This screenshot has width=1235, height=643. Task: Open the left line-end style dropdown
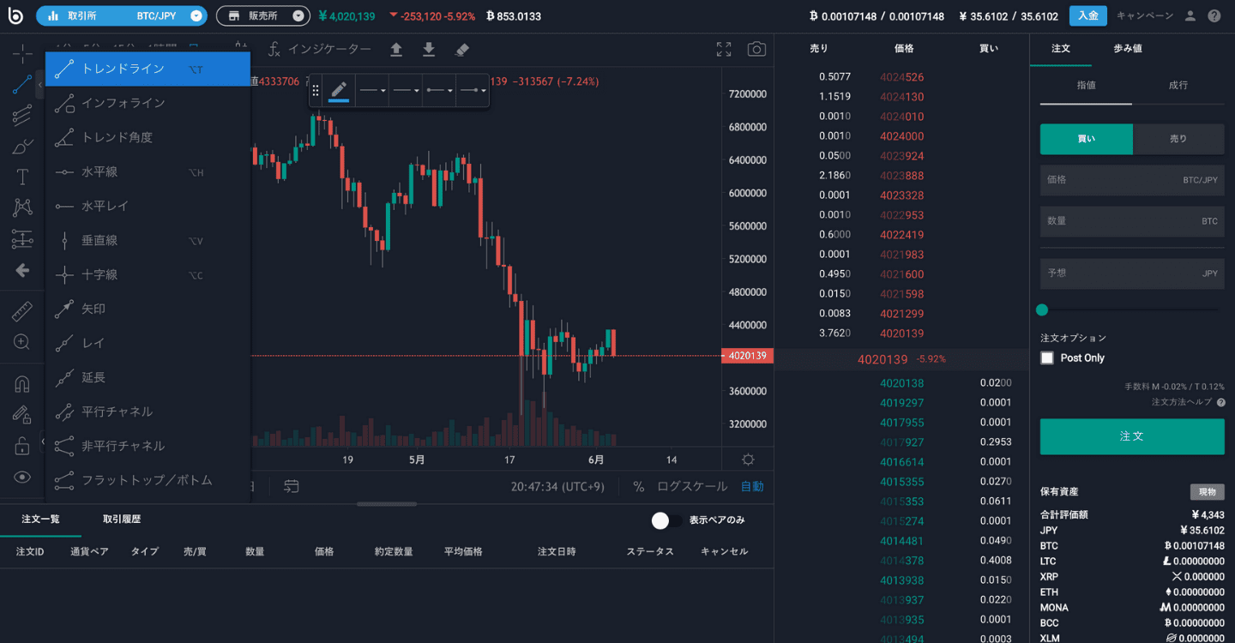439,90
